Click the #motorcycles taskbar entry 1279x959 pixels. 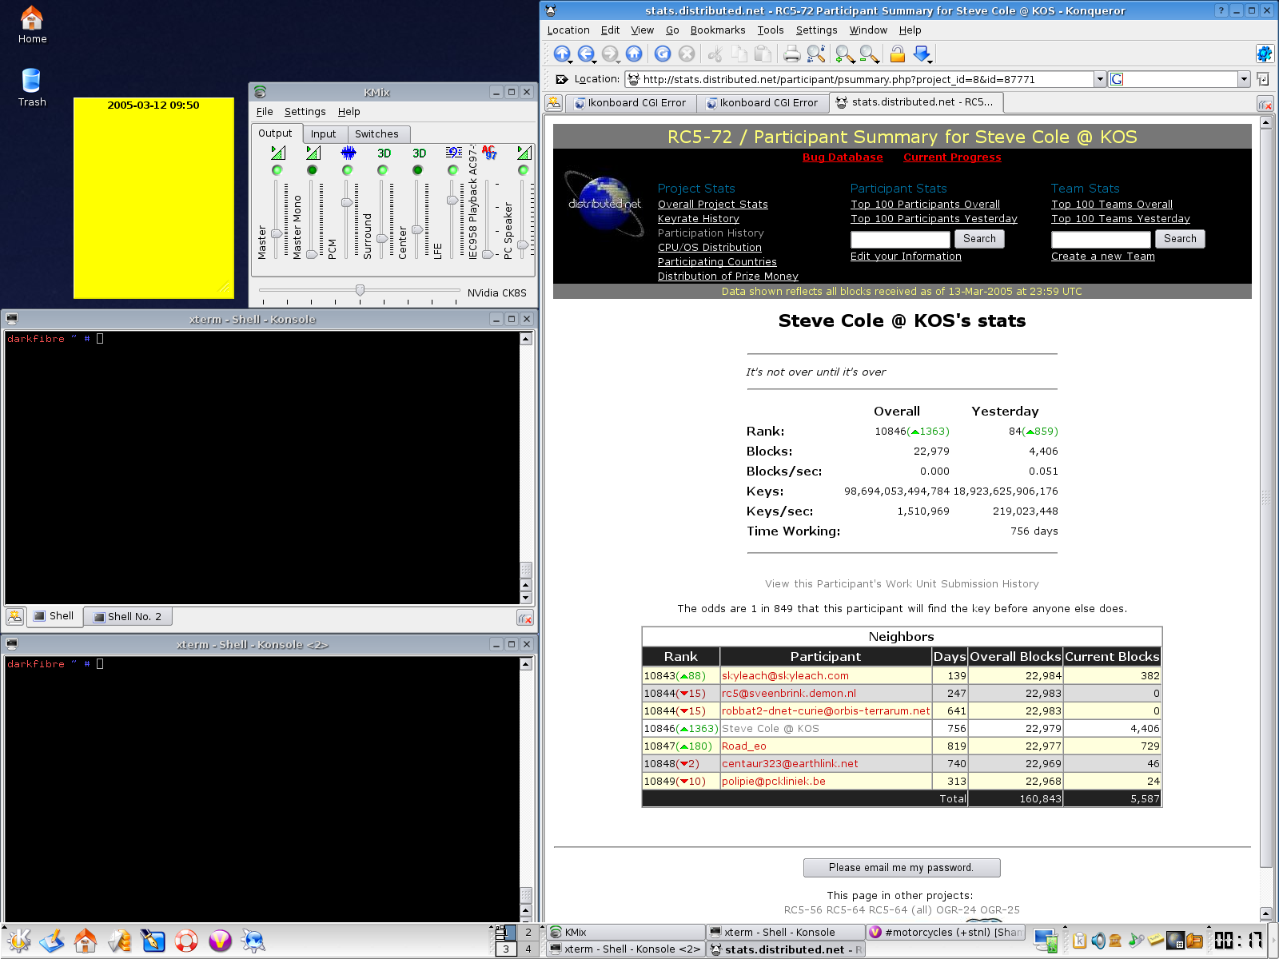(x=946, y=932)
